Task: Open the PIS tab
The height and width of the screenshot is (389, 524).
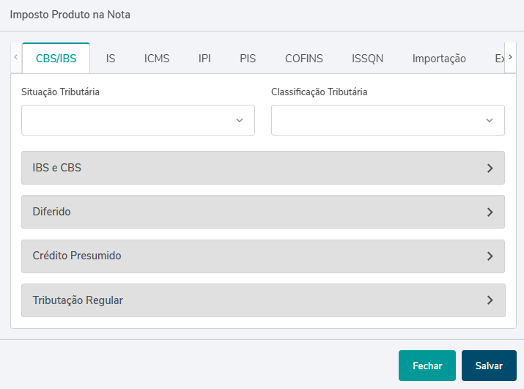Action: pos(248,59)
